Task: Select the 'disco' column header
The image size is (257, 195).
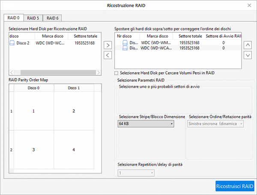Action: [22, 36]
